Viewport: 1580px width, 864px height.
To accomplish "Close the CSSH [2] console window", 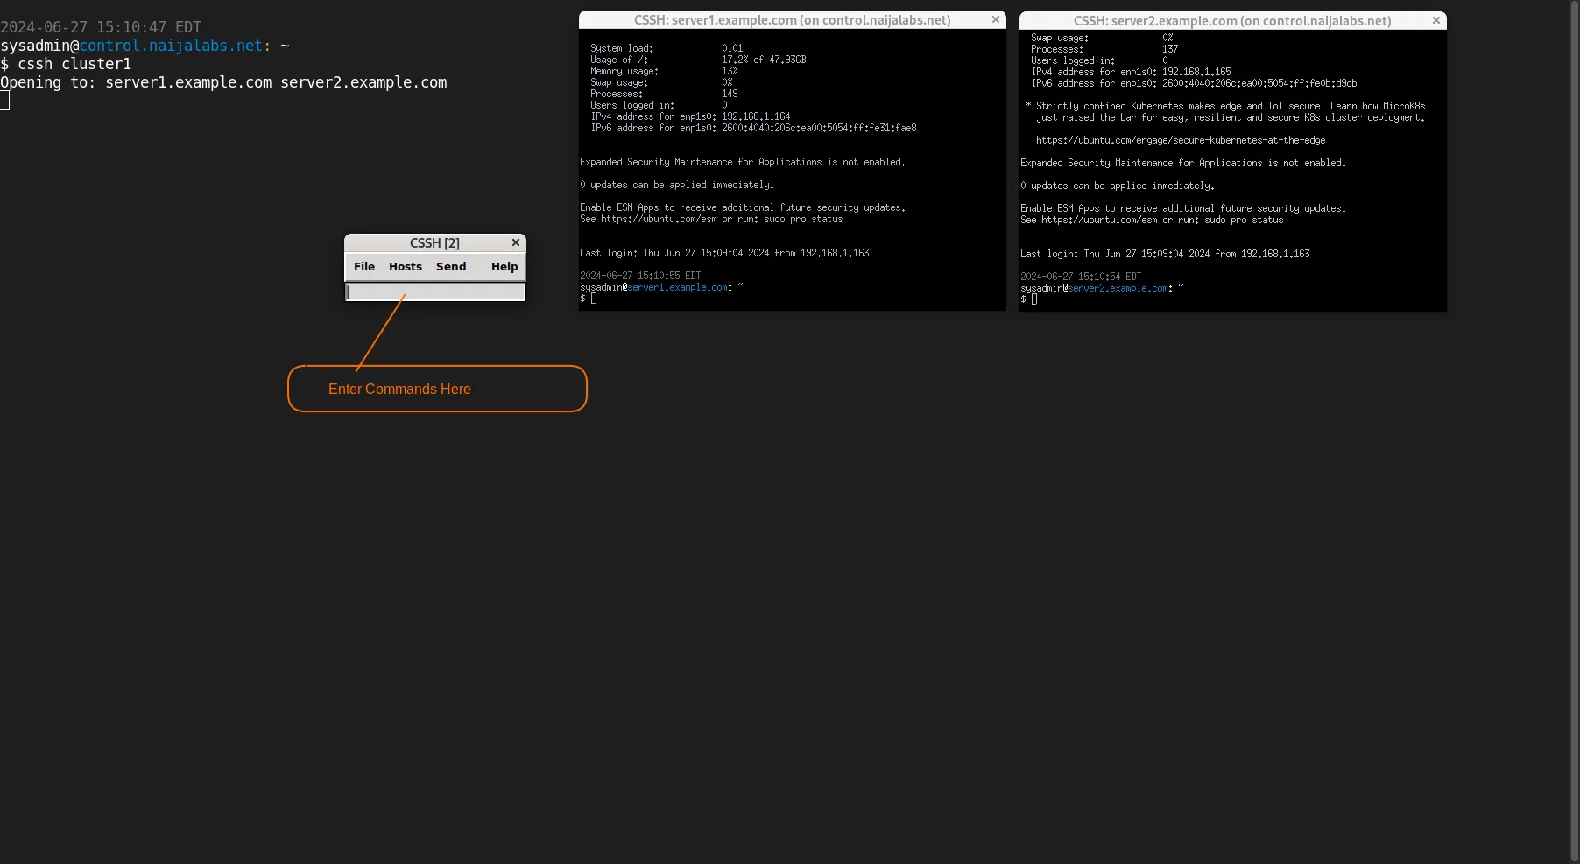I will coord(516,242).
